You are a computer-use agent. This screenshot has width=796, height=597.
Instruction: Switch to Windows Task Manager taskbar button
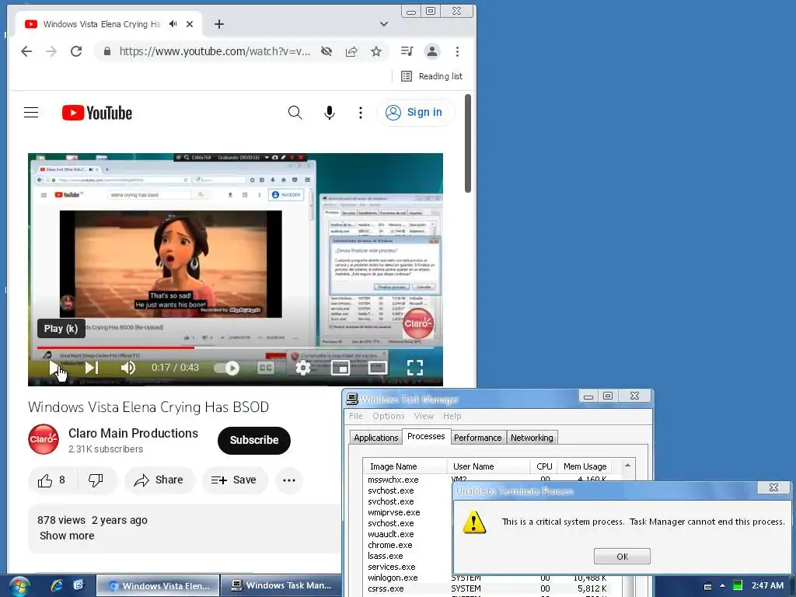click(281, 585)
